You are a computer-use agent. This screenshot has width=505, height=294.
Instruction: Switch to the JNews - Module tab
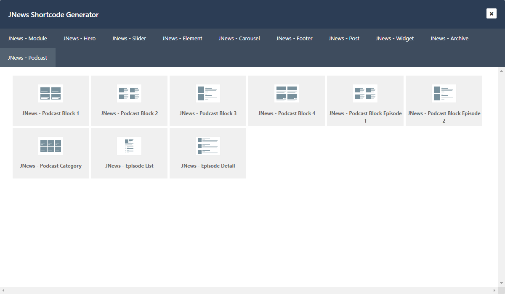(27, 38)
